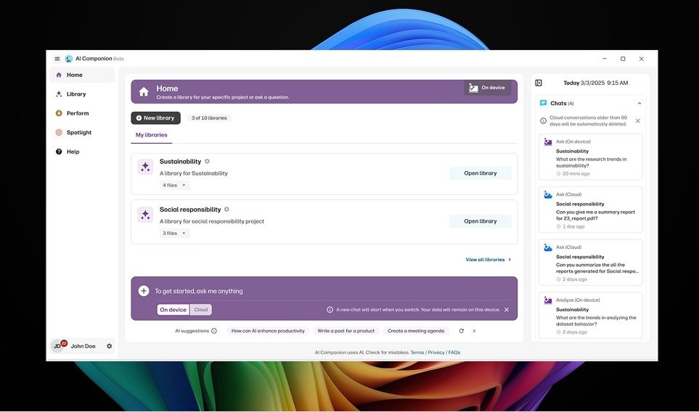
Task: Open Help in sidebar
Action: coord(82,152)
